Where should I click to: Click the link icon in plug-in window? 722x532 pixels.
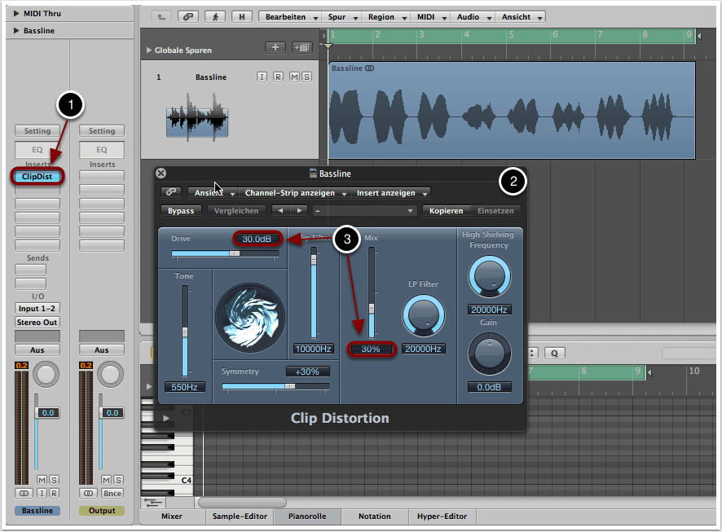pos(171,193)
